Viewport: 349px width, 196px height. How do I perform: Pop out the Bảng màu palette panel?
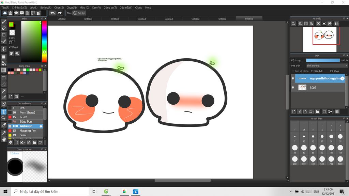[42, 66]
